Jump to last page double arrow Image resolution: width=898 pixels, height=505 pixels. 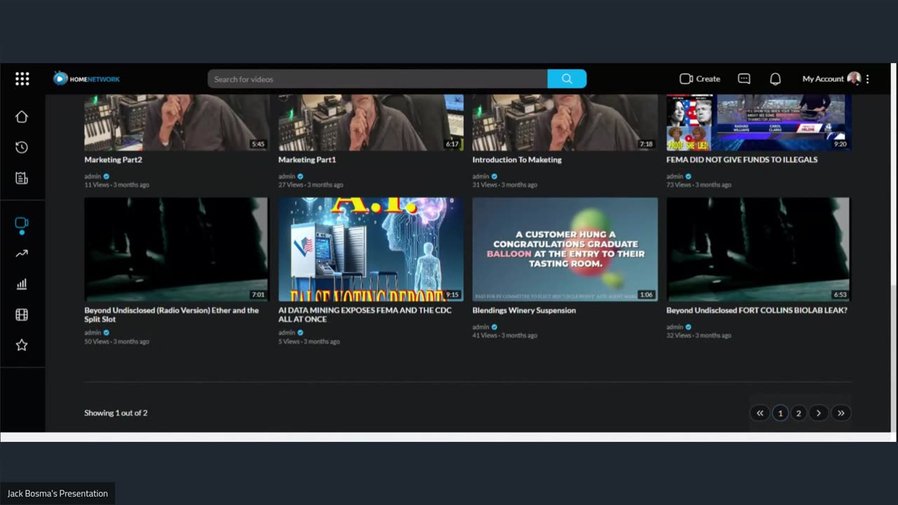(x=840, y=413)
